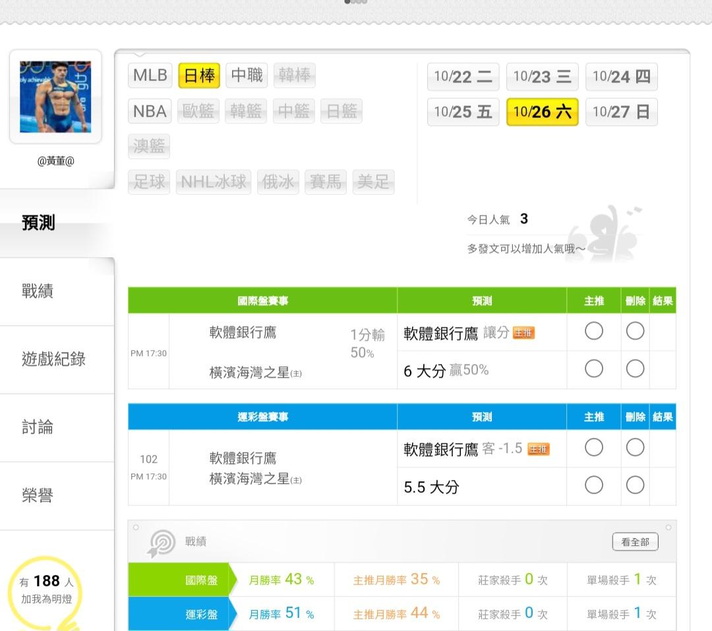The image size is (712, 631).
Task: Click the blue 運彩盤 stats row label
Action: coord(183,614)
